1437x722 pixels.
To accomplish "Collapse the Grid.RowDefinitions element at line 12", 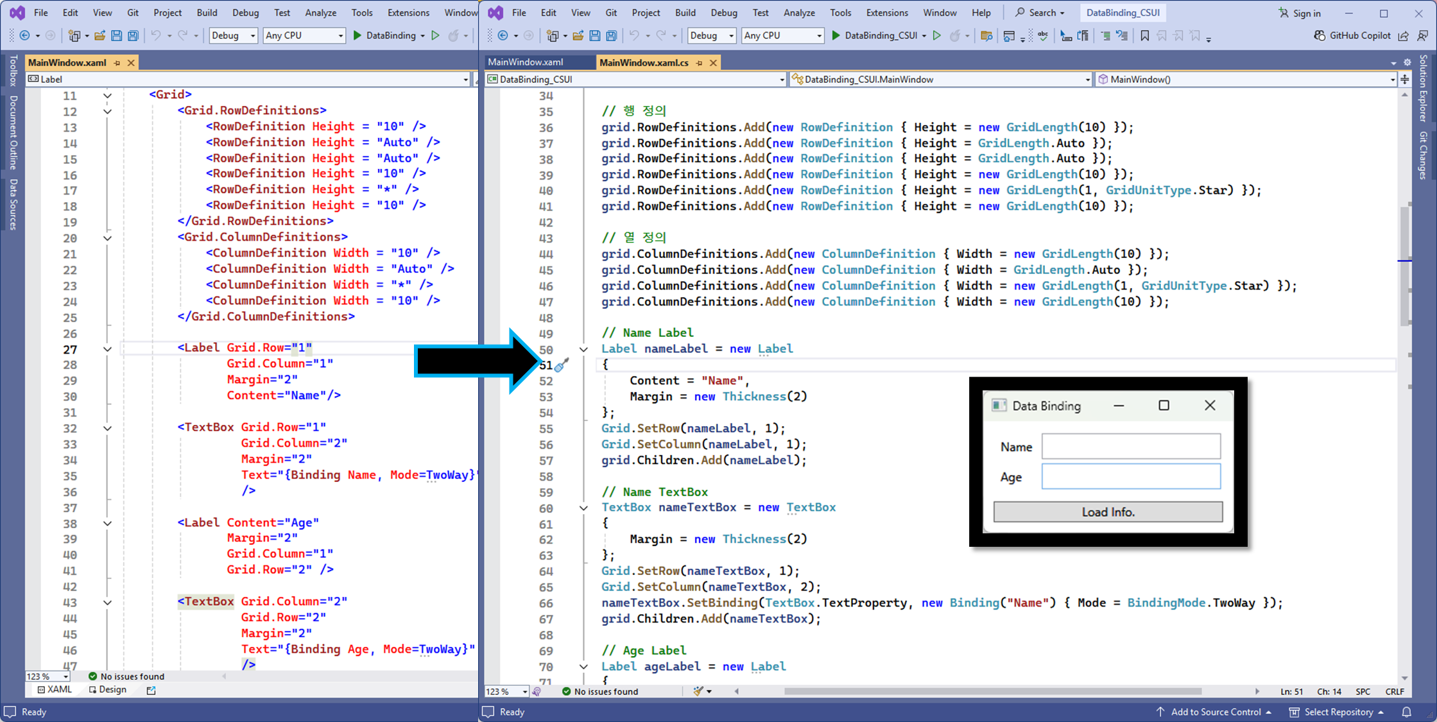I will coord(107,111).
